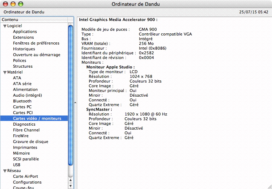Click the green zoom button

coord(21,4)
